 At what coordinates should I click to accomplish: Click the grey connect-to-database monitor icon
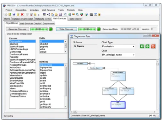(27, 14)
